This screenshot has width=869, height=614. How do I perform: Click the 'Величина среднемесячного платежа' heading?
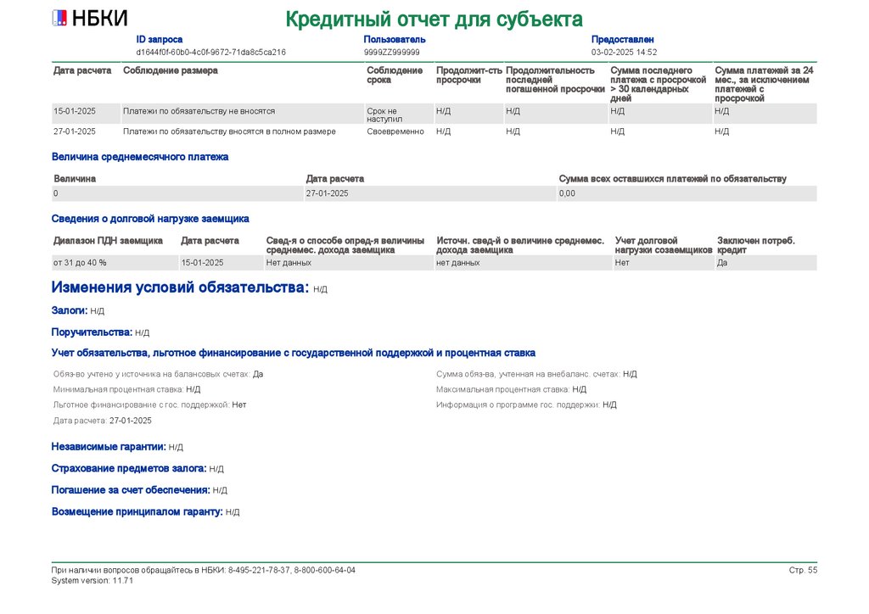coord(140,157)
